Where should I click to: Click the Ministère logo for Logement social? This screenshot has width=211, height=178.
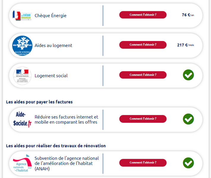(x=22, y=76)
